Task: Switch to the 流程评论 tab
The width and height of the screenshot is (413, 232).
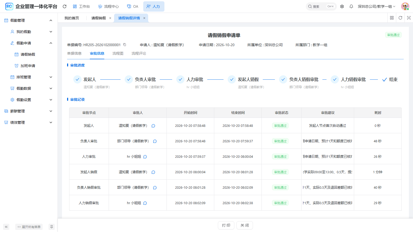Action: pyautogui.click(x=139, y=53)
